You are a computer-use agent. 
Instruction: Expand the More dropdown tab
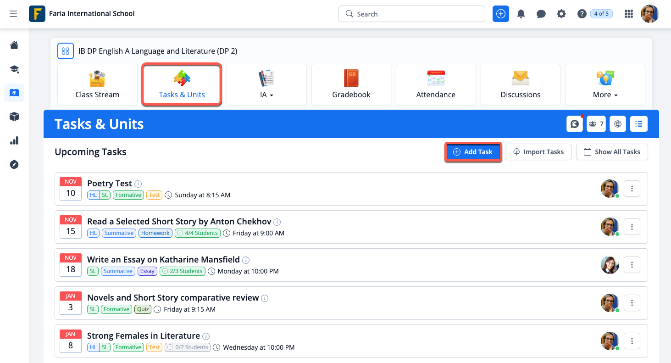[605, 84]
